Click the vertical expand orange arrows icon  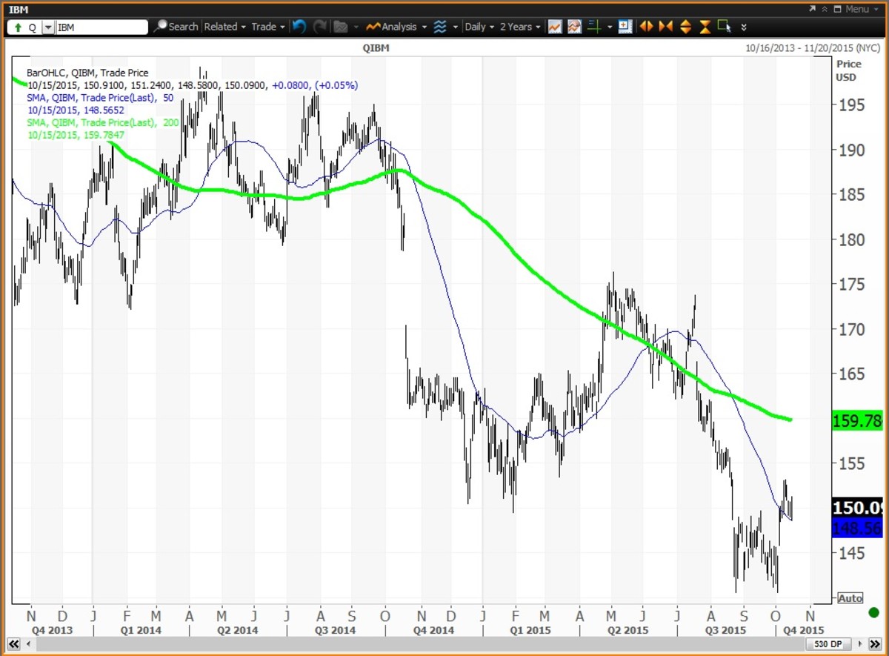pos(685,27)
